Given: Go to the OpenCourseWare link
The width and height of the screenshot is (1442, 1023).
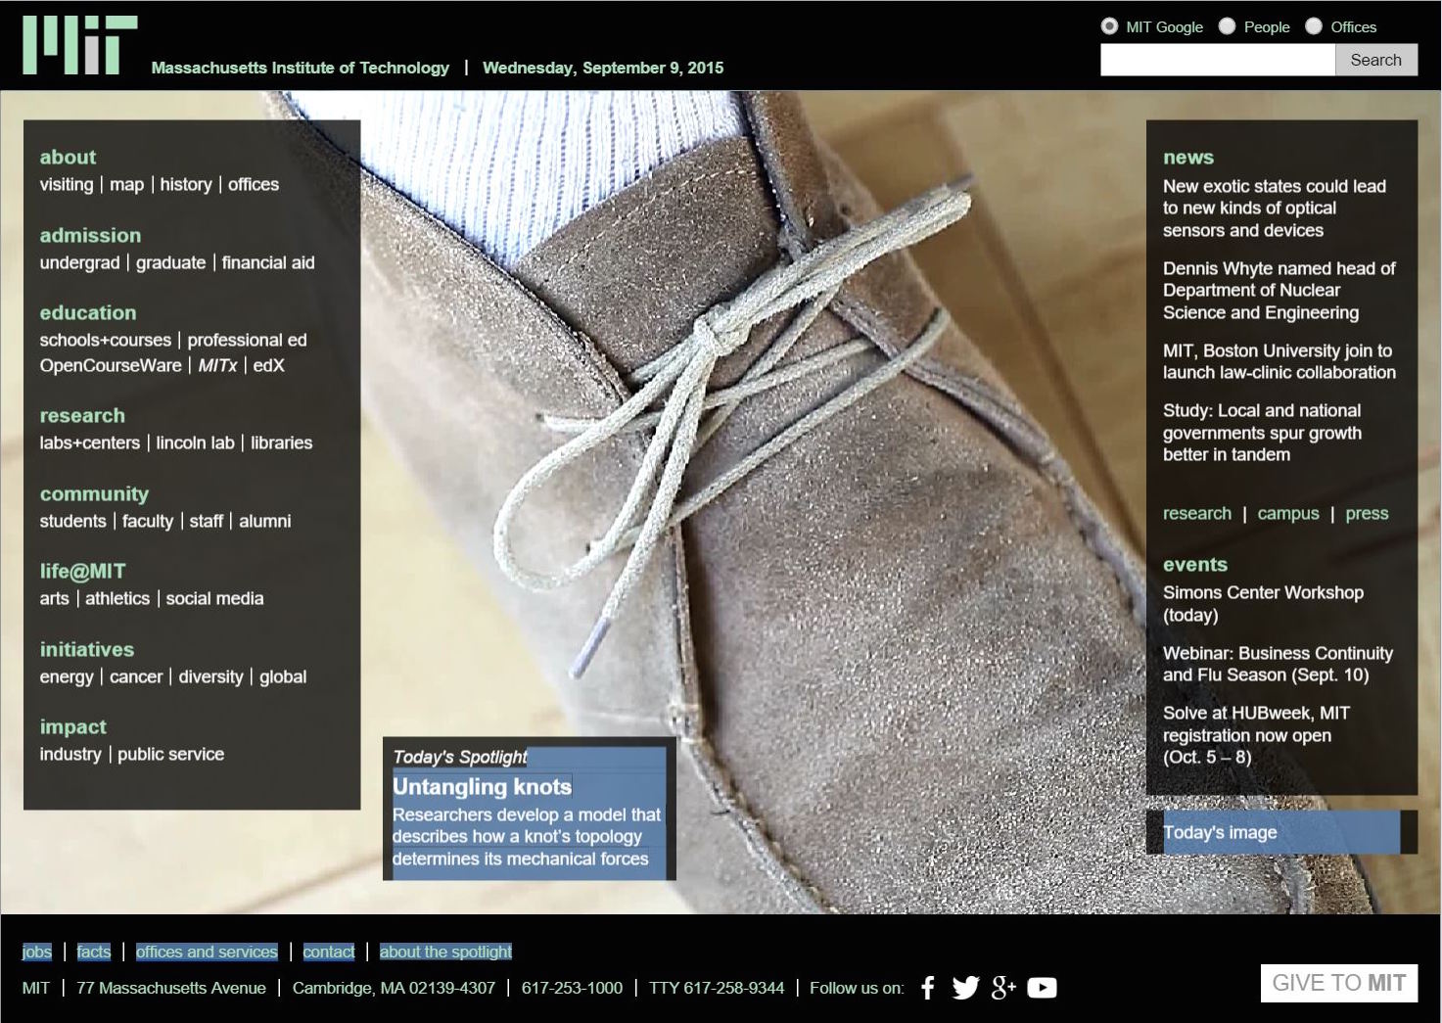Looking at the screenshot, I should tap(111, 365).
